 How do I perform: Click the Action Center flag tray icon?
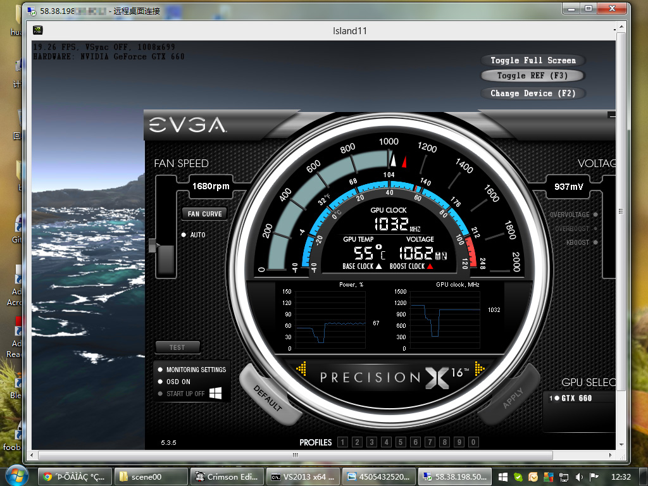pos(594,477)
